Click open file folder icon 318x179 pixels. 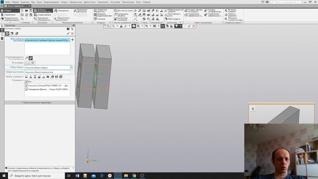point(26,10)
